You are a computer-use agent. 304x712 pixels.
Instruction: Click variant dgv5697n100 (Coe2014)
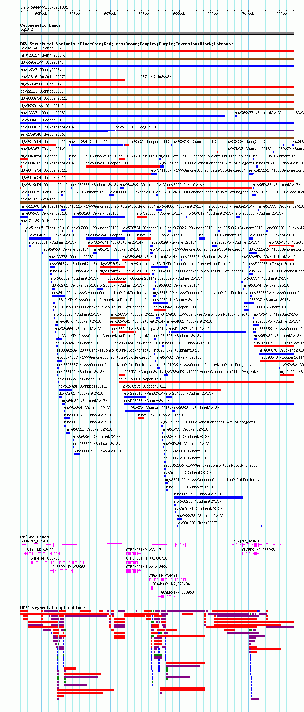pyautogui.click(x=42, y=106)
